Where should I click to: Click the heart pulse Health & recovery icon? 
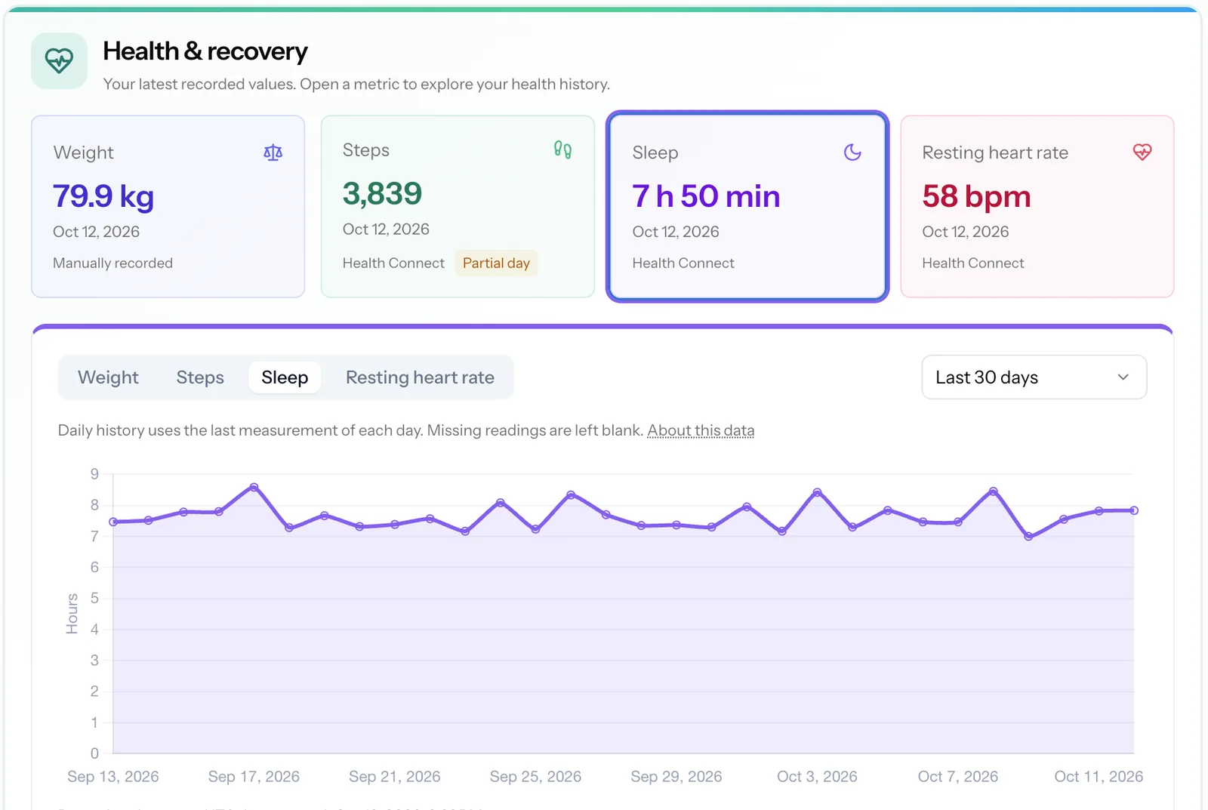(59, 60)
